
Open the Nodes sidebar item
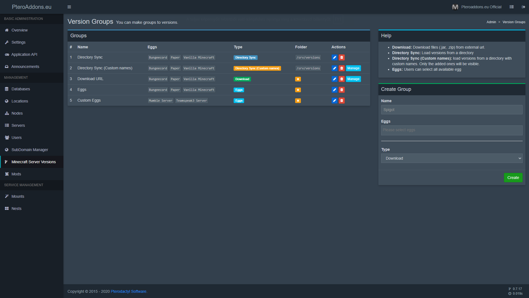[x=17, y=113]
